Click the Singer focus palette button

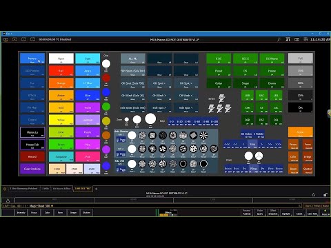click(245, 83)
